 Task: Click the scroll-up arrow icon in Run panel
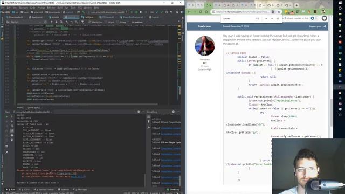point(12,117)
